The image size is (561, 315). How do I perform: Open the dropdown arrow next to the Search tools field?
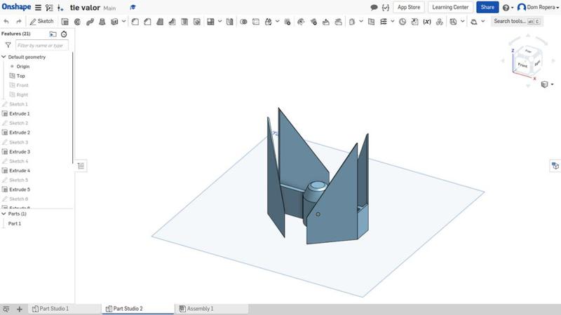pyautogui.click(x=483, y=22)
